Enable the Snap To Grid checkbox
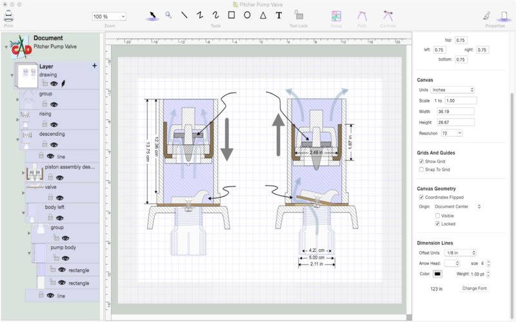The image size is (516, 322). pos(421,169)
